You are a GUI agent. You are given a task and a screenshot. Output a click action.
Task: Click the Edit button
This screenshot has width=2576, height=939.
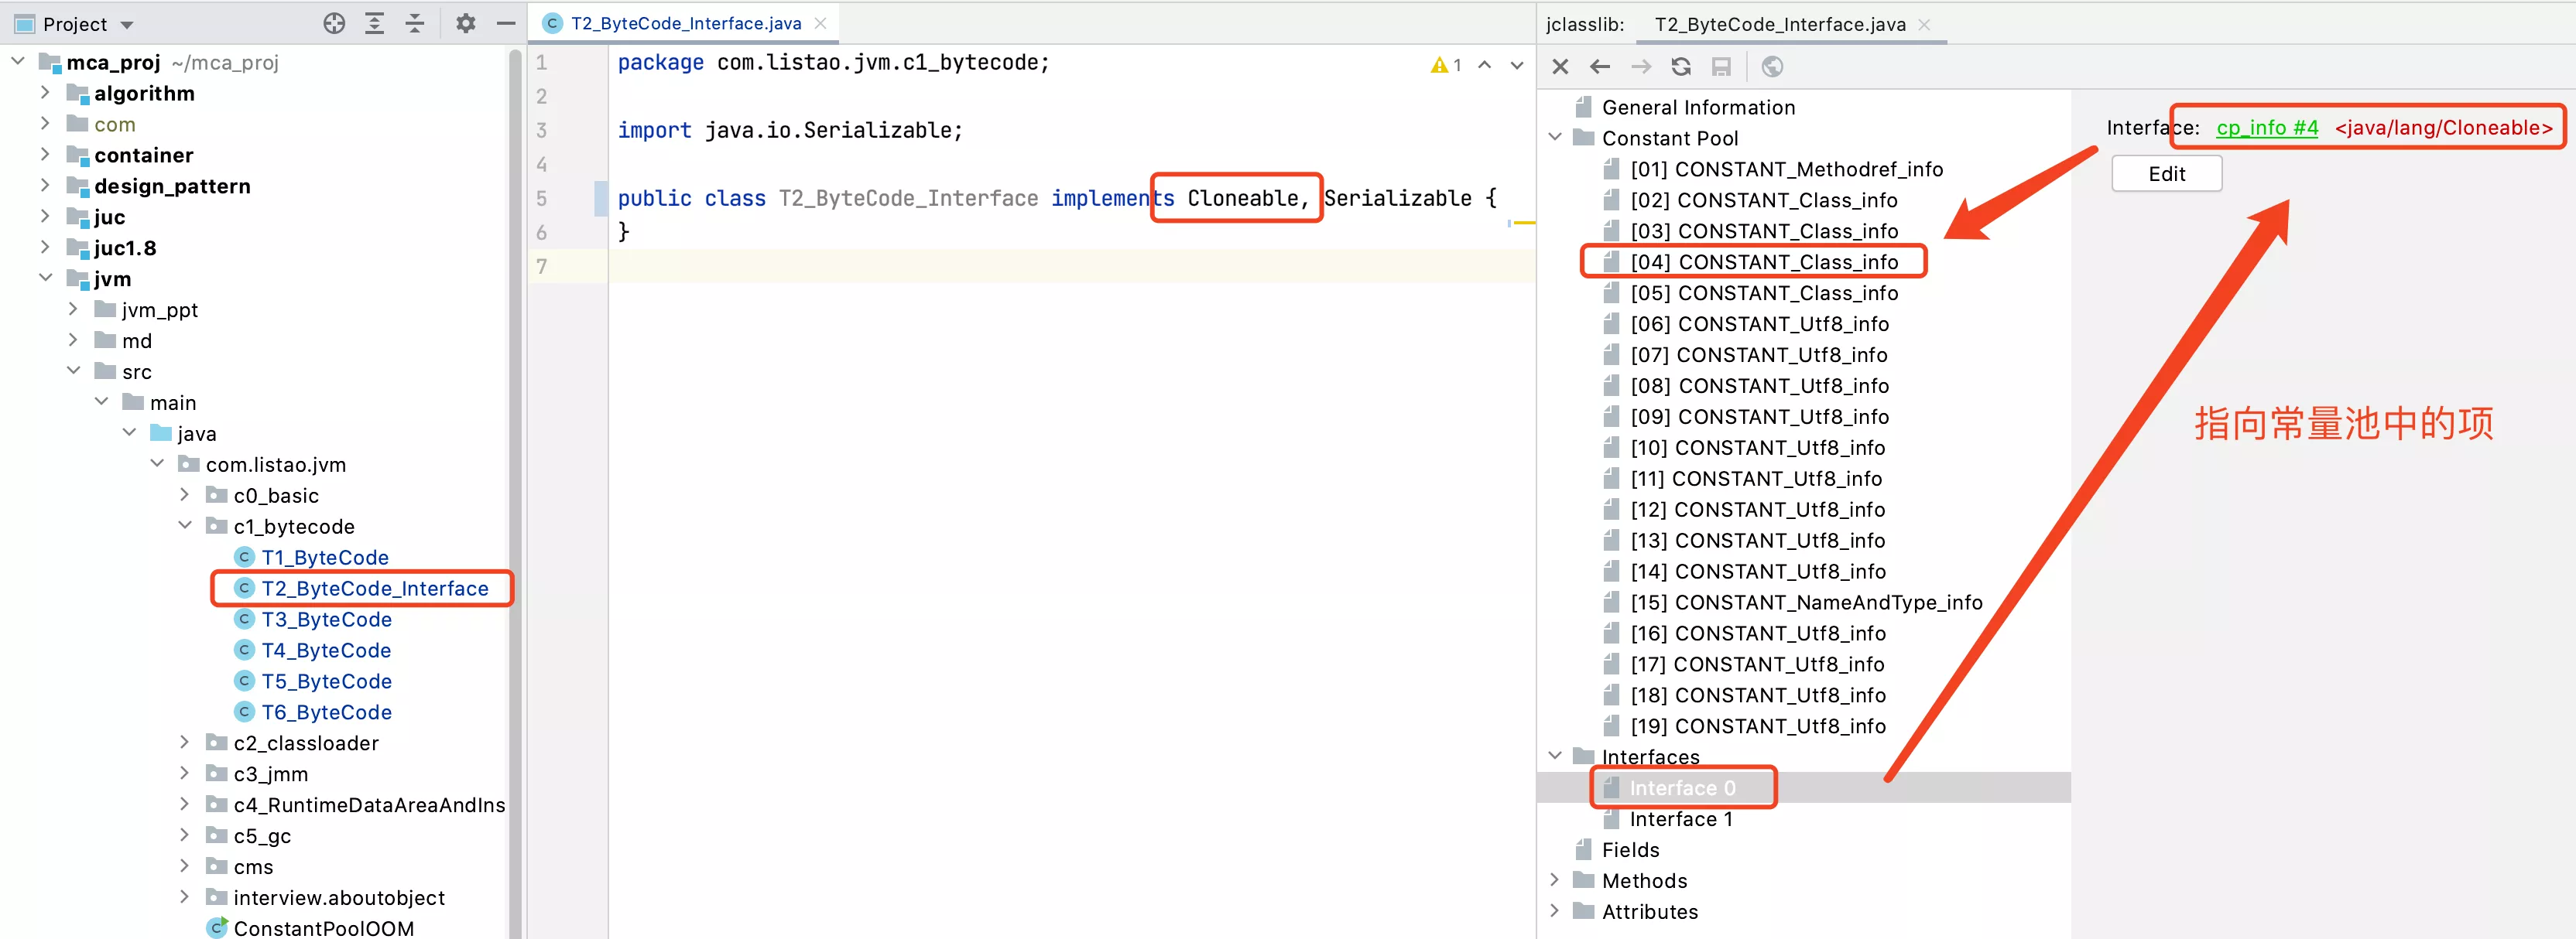(x=2166, y=174)
